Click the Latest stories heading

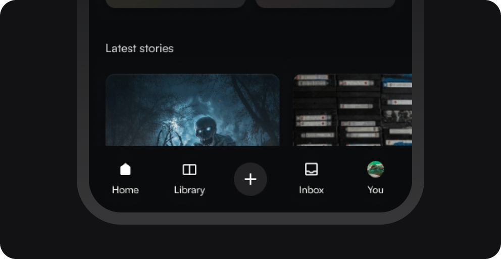[x=139, y=49]
